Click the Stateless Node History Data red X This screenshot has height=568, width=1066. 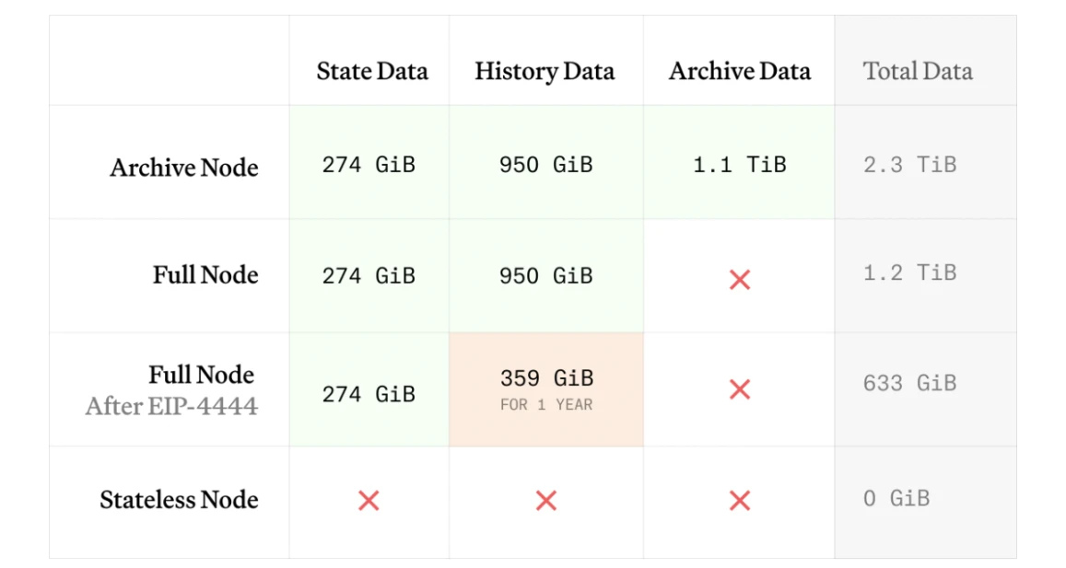(x=545, y=501)
